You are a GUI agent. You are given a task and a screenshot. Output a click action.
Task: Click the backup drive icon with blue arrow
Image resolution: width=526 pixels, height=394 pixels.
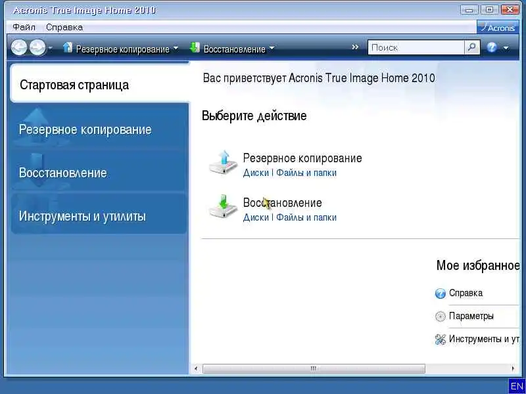(x=223, y=162)
